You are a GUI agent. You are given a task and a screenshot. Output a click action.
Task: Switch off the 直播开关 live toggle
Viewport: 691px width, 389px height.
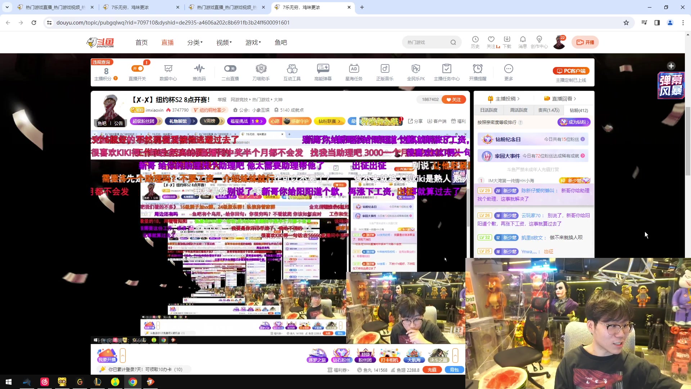[137, 68]
